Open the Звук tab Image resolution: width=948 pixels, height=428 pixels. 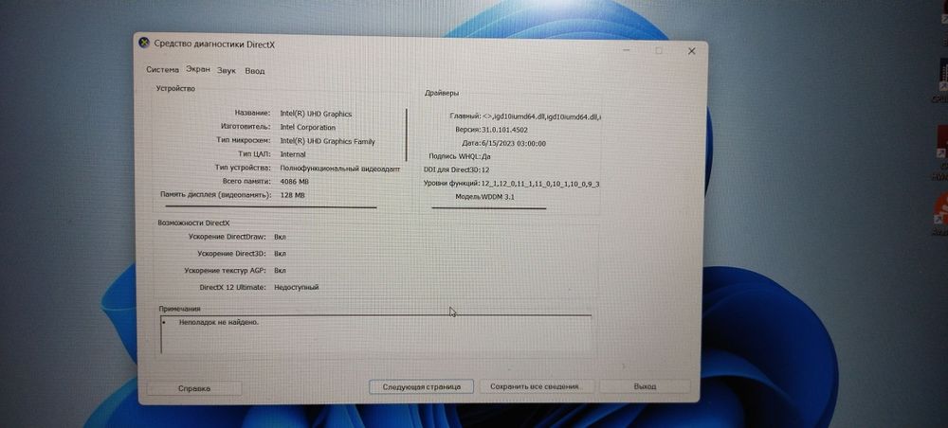(227, 71)
